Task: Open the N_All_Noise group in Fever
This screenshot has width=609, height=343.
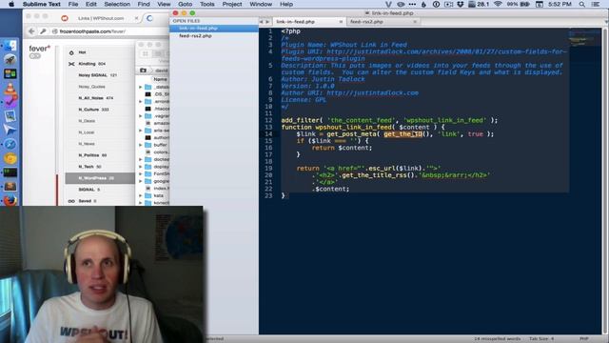Action: 100,98
